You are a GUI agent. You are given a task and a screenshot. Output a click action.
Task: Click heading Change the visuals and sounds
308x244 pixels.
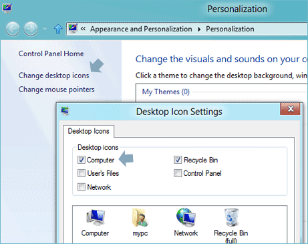tap(222, 59)
